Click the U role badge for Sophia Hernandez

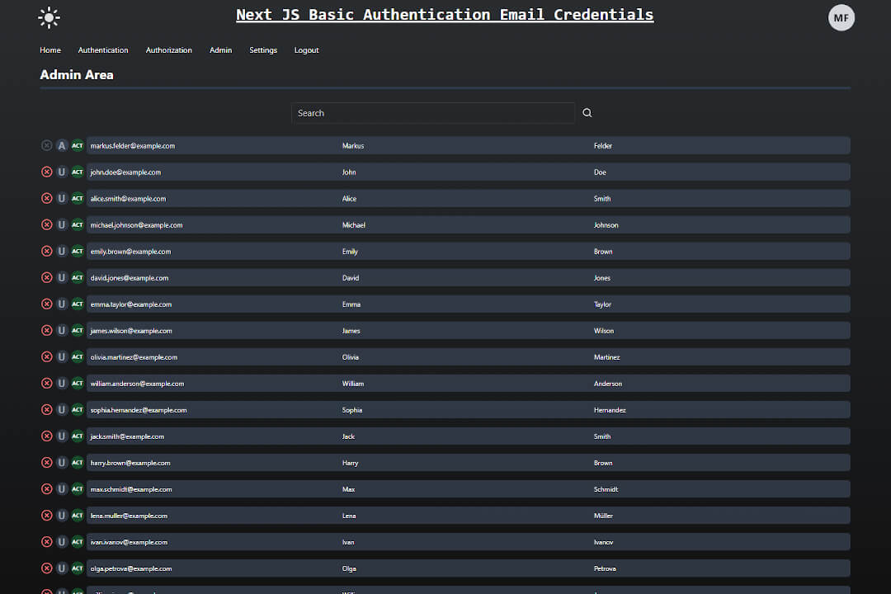[x=61, y=410]
